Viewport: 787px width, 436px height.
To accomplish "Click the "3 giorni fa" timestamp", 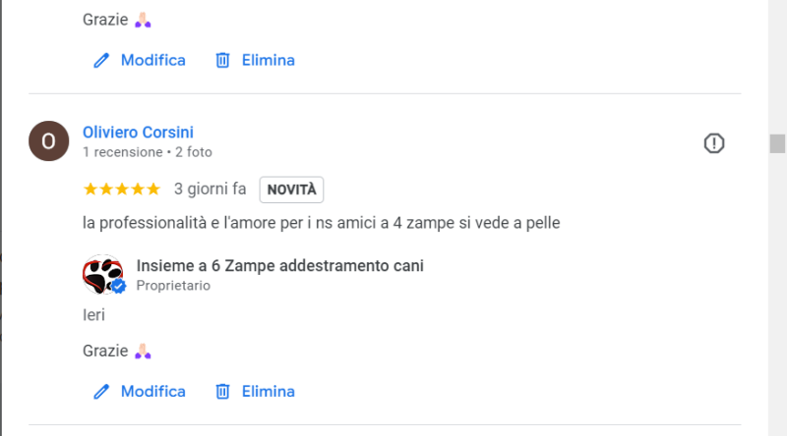I will tap(210, 189).
